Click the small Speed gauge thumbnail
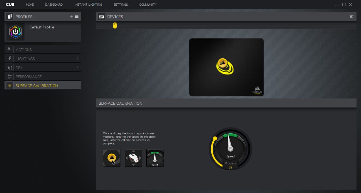361x193 pixels. click(x=155, y=158)
